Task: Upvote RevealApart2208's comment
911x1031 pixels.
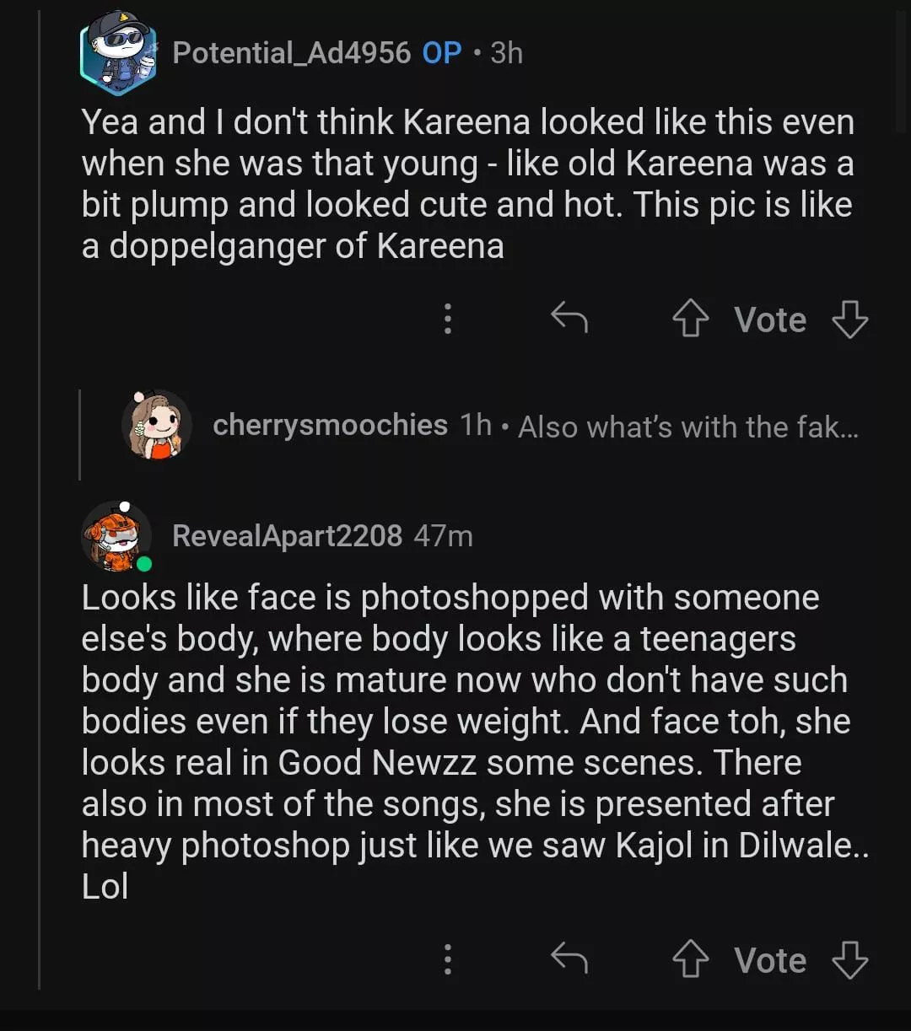Action: point(690,960)
